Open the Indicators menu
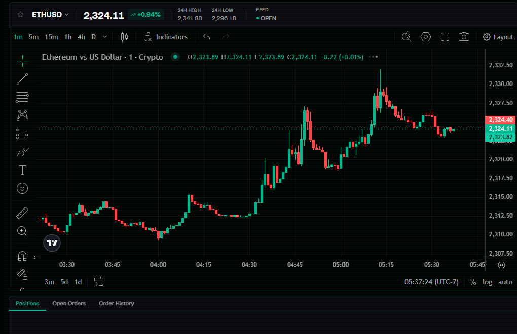Screen dimensions: 517x334 point(166,37)
